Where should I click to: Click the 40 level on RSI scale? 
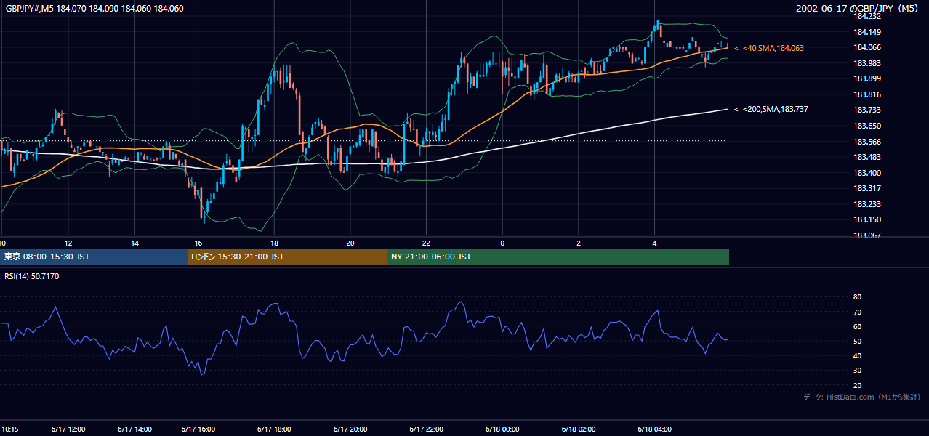[857, 355]
